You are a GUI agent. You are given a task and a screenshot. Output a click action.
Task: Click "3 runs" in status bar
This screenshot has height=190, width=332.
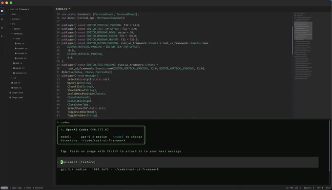click(x=27, y=188)
